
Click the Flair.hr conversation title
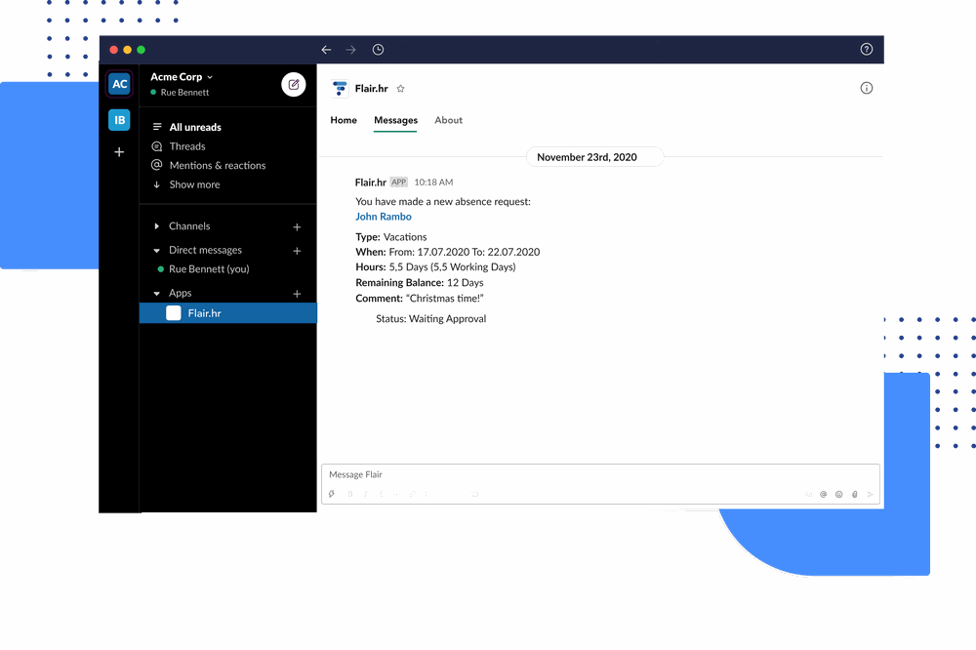pos(372,89)
